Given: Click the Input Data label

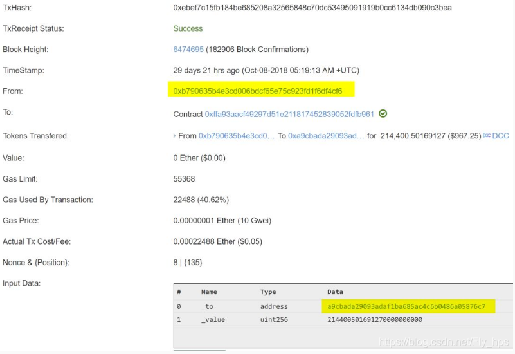Looking at the screenshot, I should 22,283.
